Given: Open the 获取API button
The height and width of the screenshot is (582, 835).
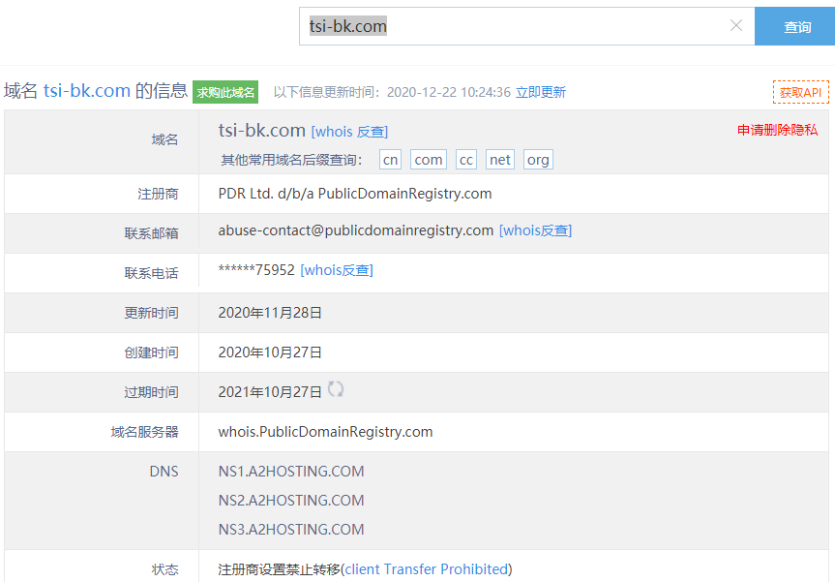Looking at the screenshot, I should [x=800, y=92].
